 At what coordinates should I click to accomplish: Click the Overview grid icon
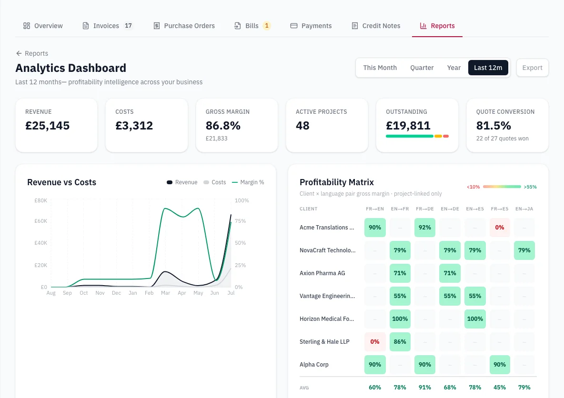click(x=27, y=26)
